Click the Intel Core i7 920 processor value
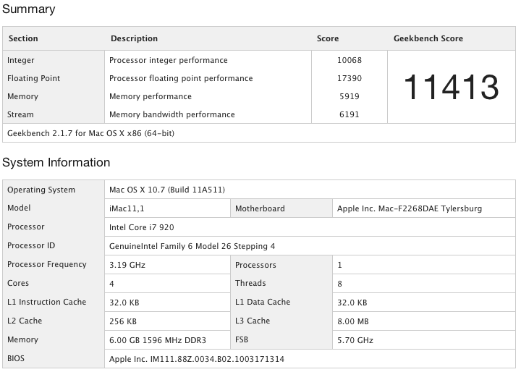Screen dimensions: 521x372 pos(142,227)
